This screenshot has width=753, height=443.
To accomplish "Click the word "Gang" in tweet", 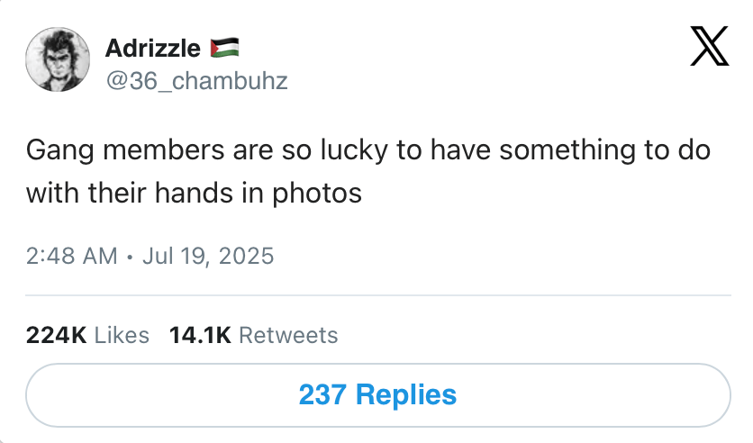I will point(60,150).
